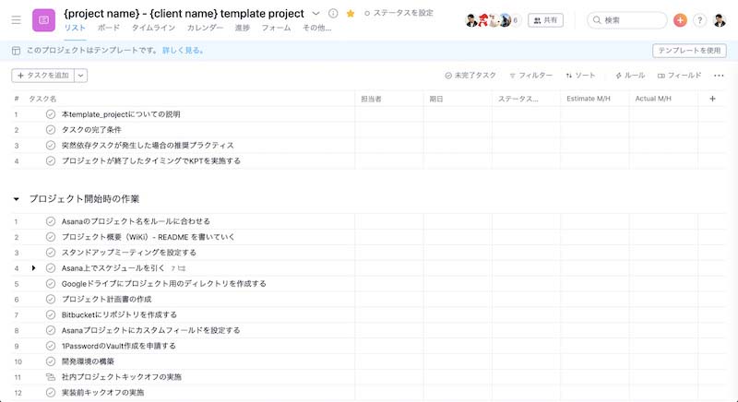This screenshot has height=402, width=738.
Task: Open 未完了タスク completion filter
Action: point(470,76)
